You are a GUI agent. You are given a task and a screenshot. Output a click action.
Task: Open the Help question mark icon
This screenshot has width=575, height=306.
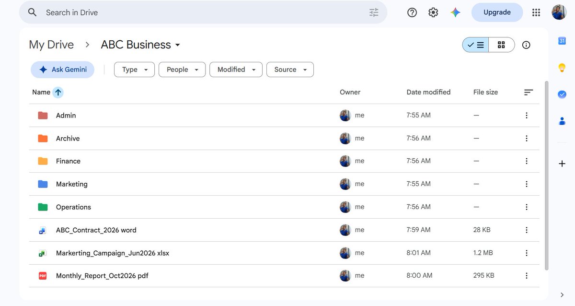click(x=412, y=12)
